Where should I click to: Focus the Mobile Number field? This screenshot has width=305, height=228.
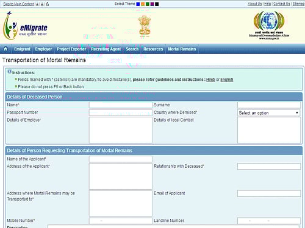(x=120, y=221)
